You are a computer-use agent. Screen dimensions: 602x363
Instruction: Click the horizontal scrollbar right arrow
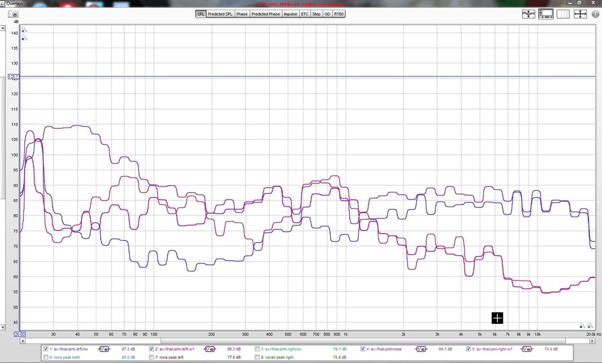point(592,341)
